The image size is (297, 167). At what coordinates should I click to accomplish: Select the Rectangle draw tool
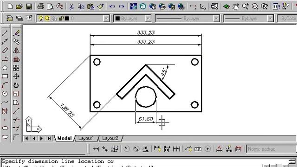5,77
